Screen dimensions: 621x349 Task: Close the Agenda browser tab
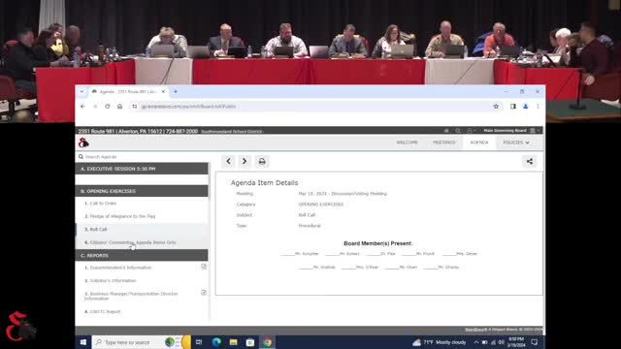coord(163,91)
